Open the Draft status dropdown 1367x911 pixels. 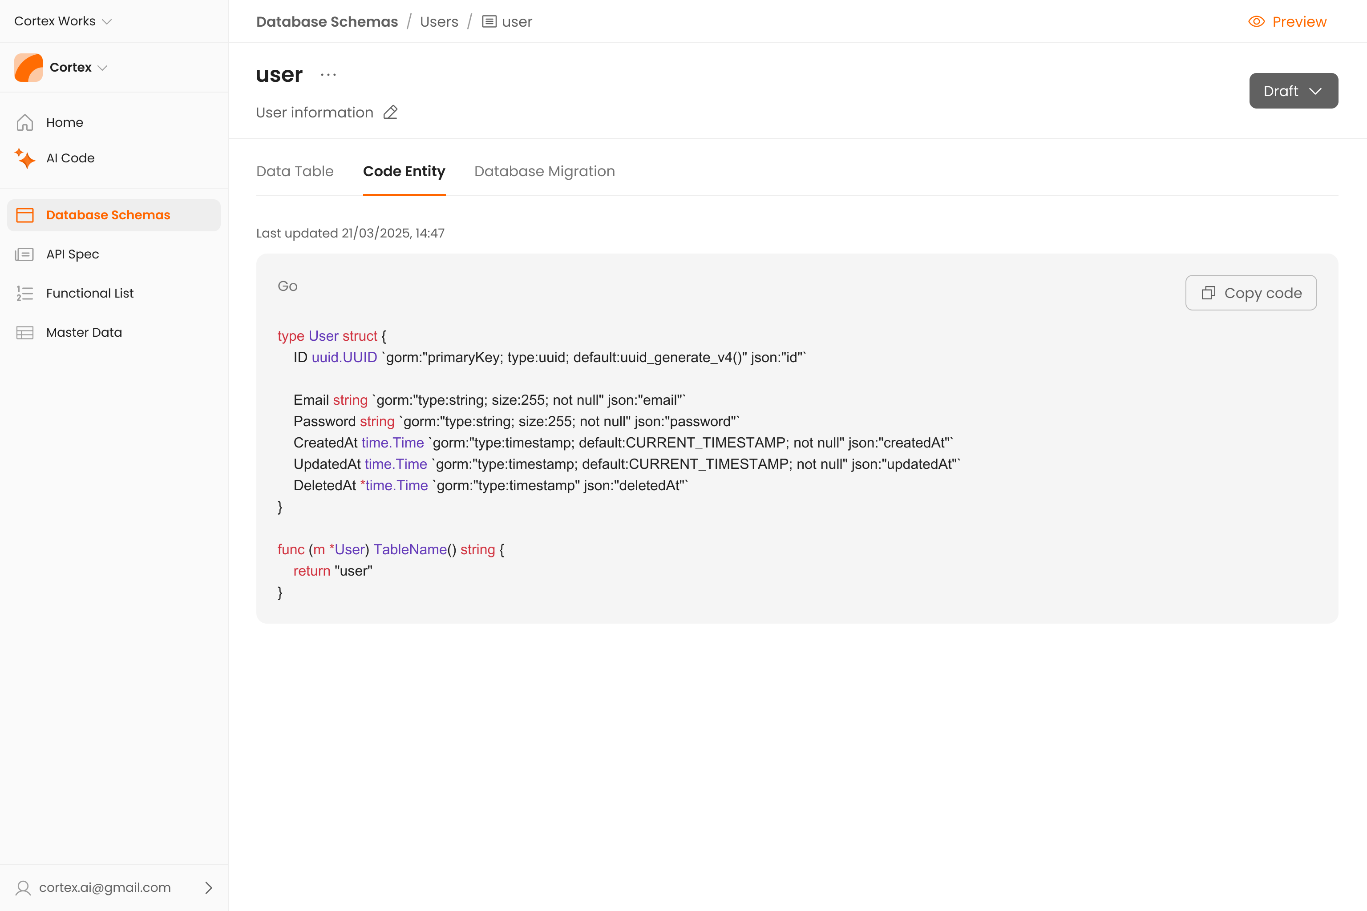point(1293,91)
